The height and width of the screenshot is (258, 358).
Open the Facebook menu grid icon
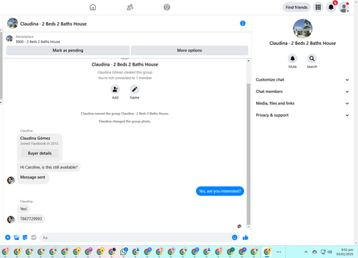pos(318,7)
